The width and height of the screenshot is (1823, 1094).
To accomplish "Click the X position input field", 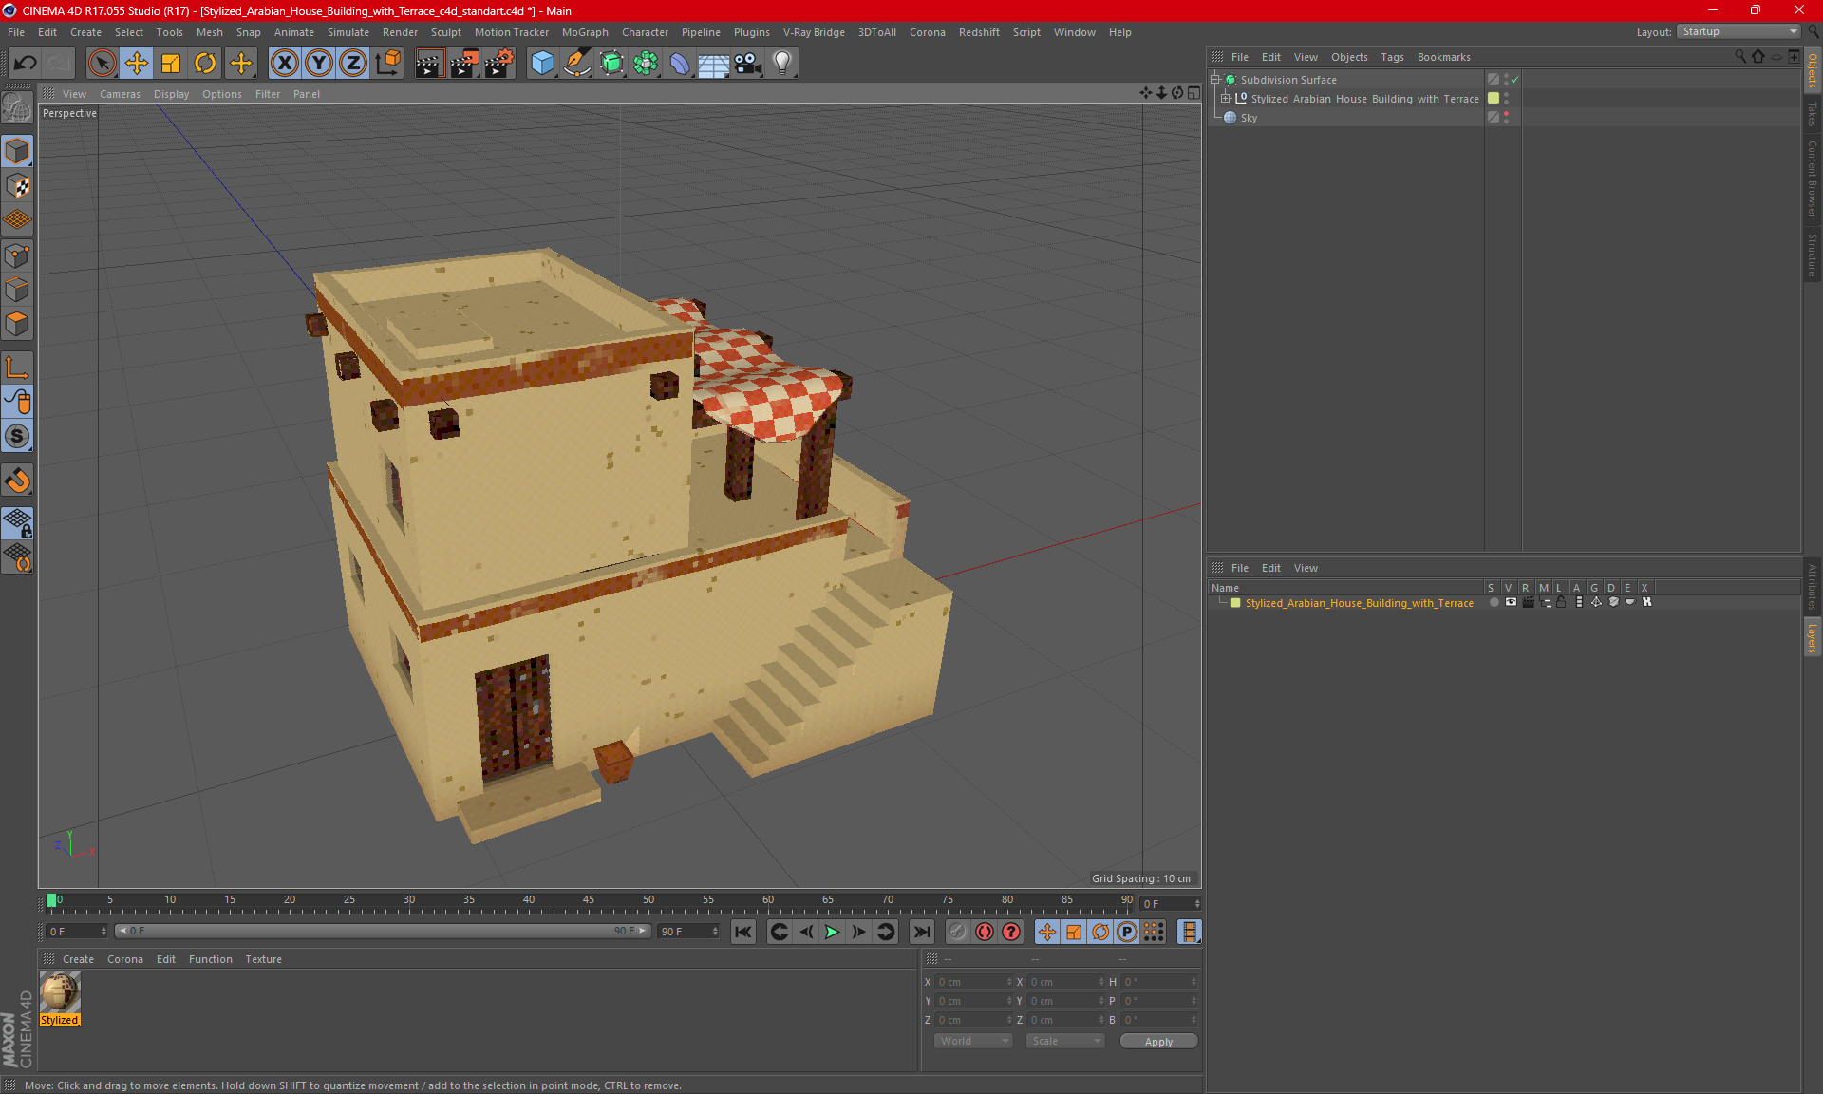I will pyautogui.click(x=973, y=982).
